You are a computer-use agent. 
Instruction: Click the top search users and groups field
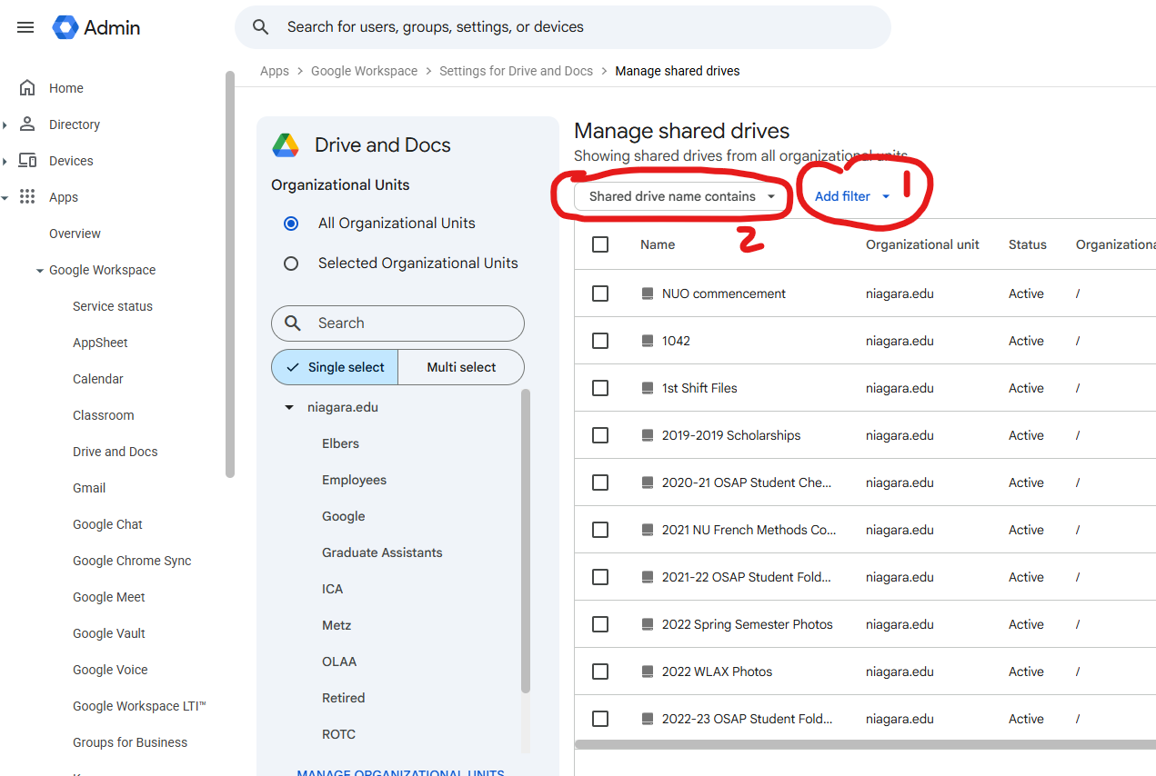tap(563, 27)
